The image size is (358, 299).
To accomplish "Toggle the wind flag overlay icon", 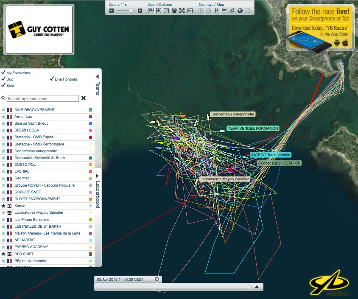I will tap(224, 11).
